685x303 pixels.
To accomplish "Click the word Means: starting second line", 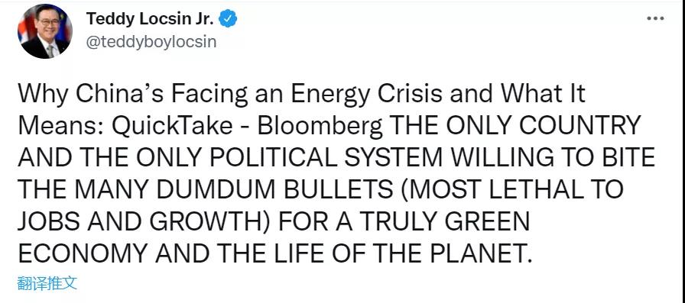I will click(x=60, y=126).
